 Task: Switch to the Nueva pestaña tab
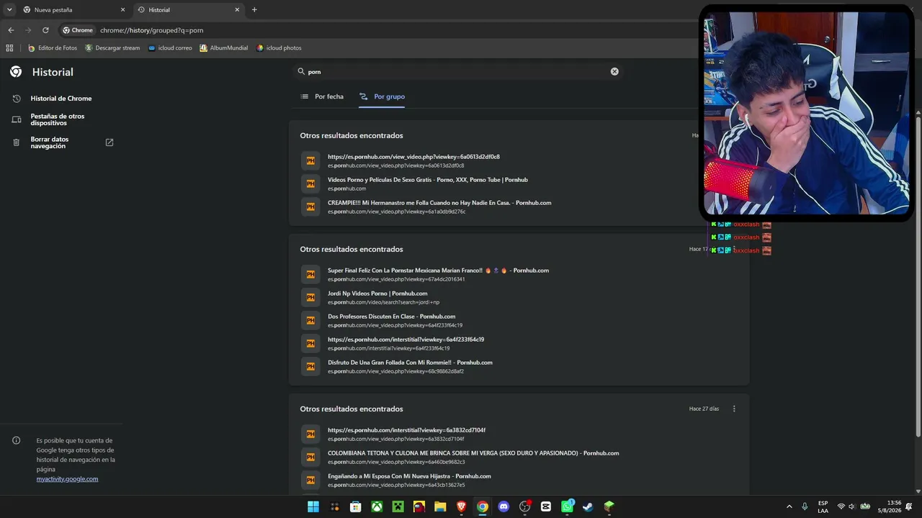(x=74, y=10)
